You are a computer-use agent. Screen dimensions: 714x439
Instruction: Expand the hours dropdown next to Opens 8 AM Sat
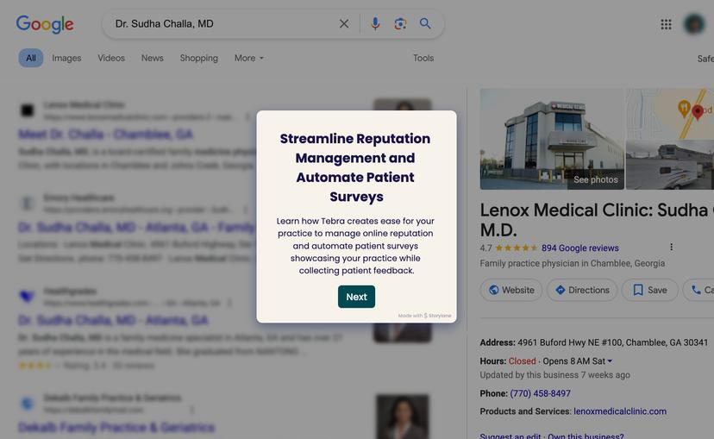pos(610,361)
